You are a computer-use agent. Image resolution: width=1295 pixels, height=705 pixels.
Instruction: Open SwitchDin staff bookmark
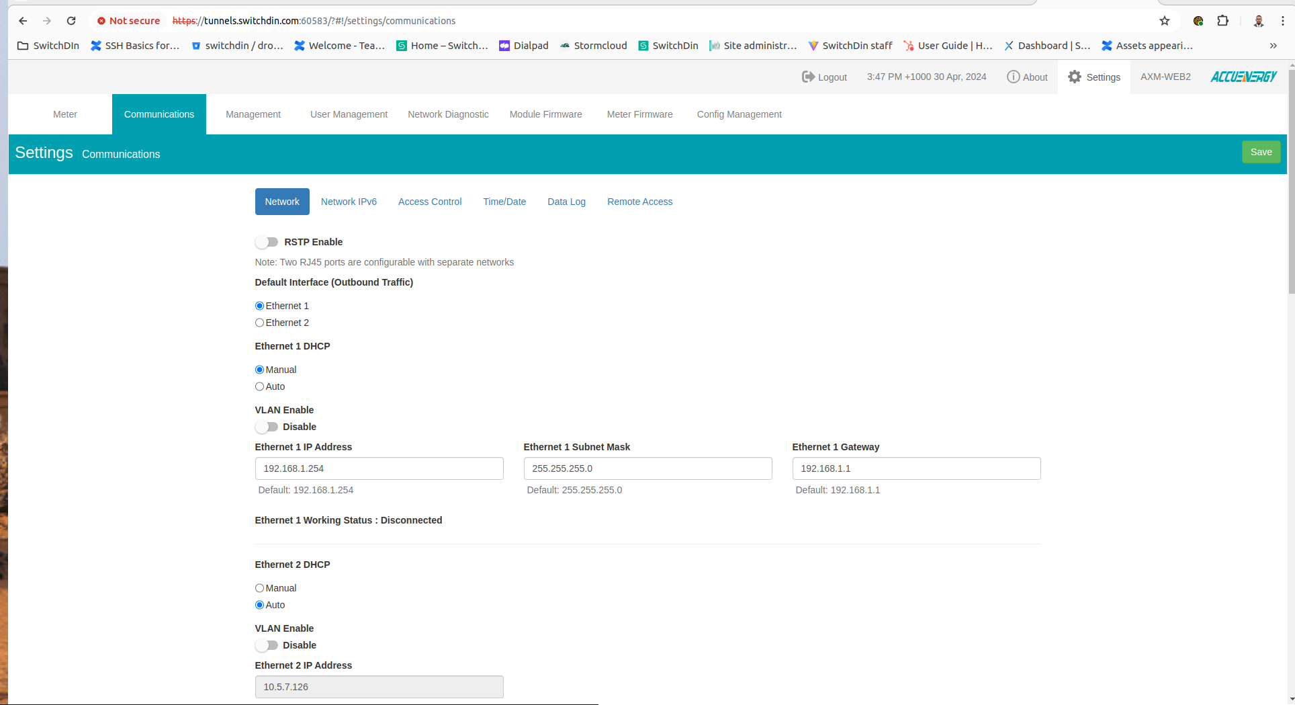pyautogui.click(x=850, y=46)
